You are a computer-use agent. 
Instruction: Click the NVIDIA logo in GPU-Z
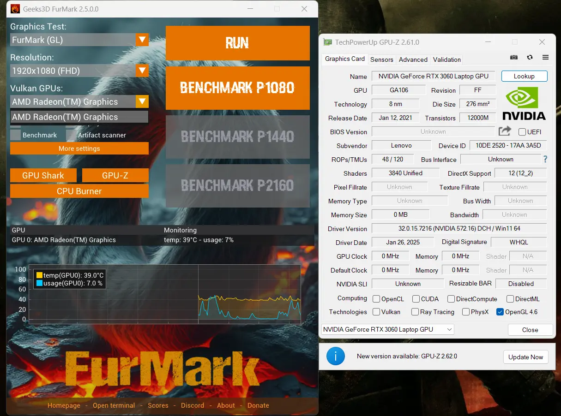click(x=524, y=104)
